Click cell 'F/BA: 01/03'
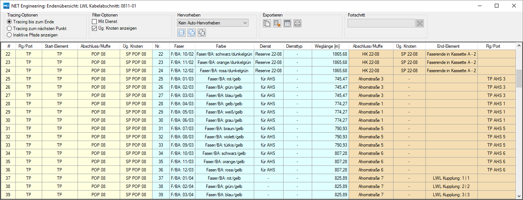The width and height of the screenshot is (523, 200). [x=182, y=79]
